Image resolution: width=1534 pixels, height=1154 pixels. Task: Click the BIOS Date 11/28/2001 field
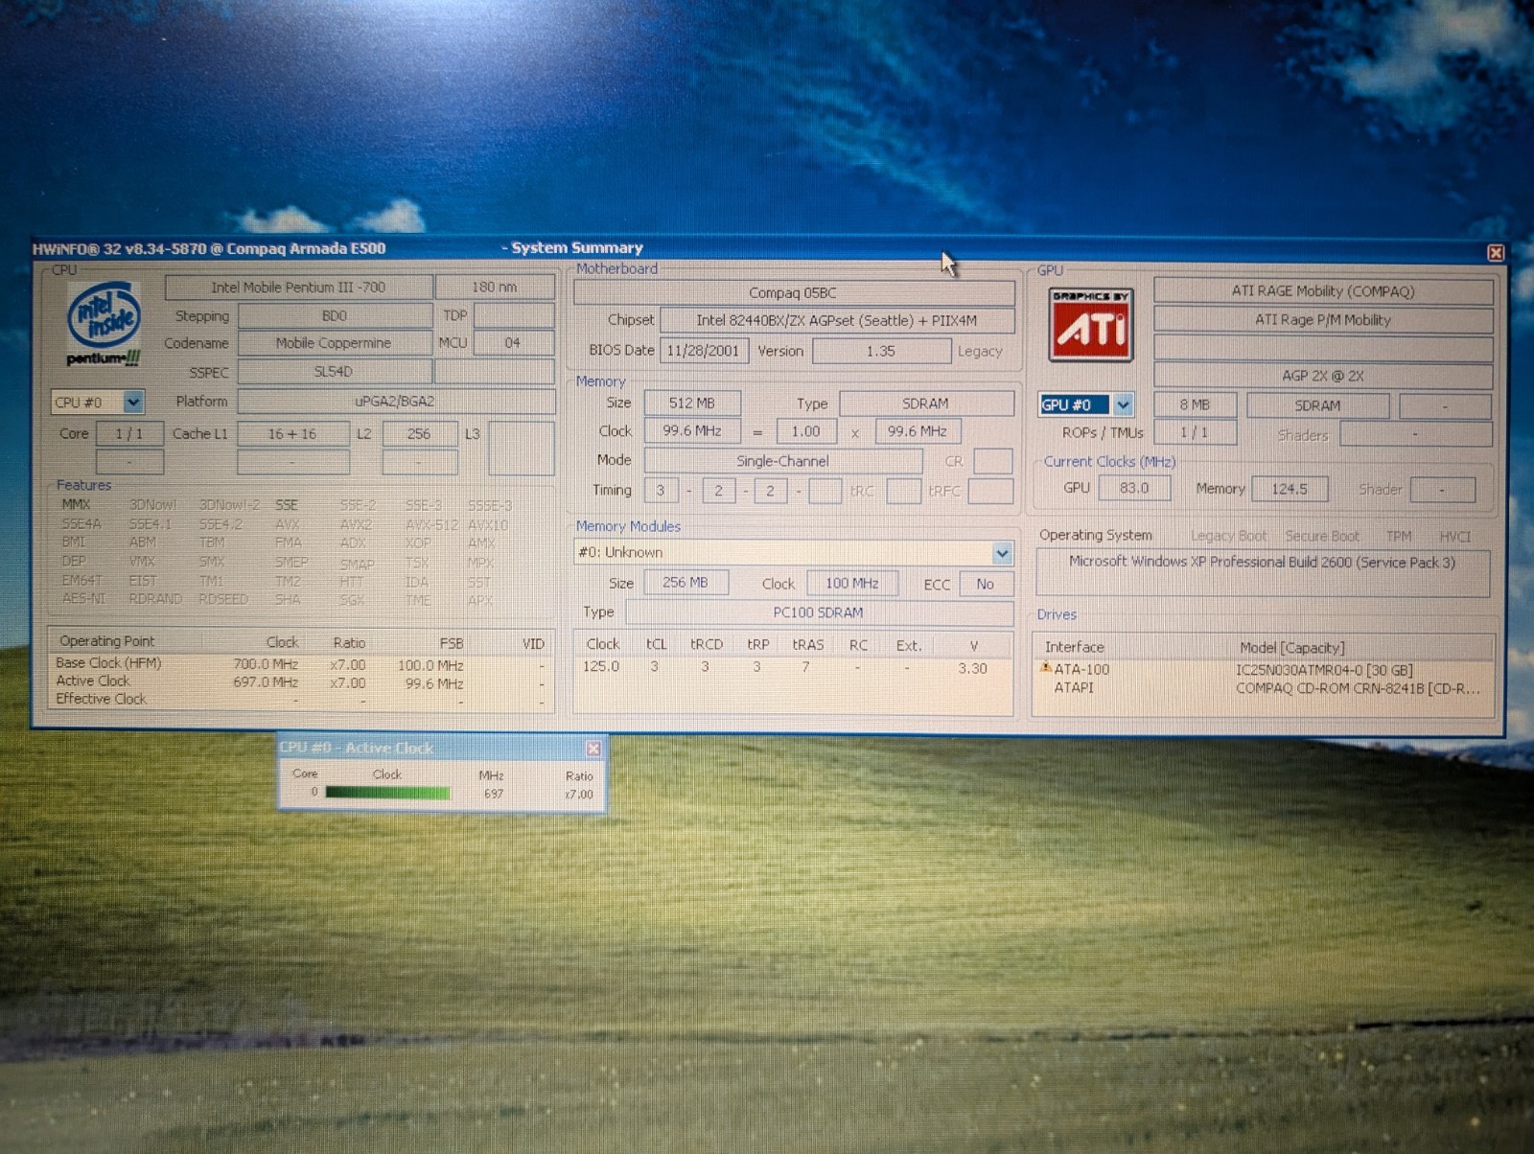(x=704, y=351)
